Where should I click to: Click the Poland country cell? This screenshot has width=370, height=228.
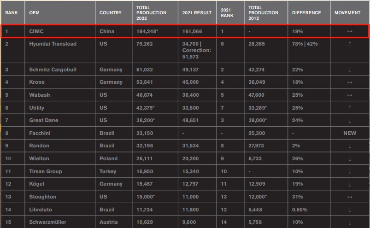pos(109,158)
